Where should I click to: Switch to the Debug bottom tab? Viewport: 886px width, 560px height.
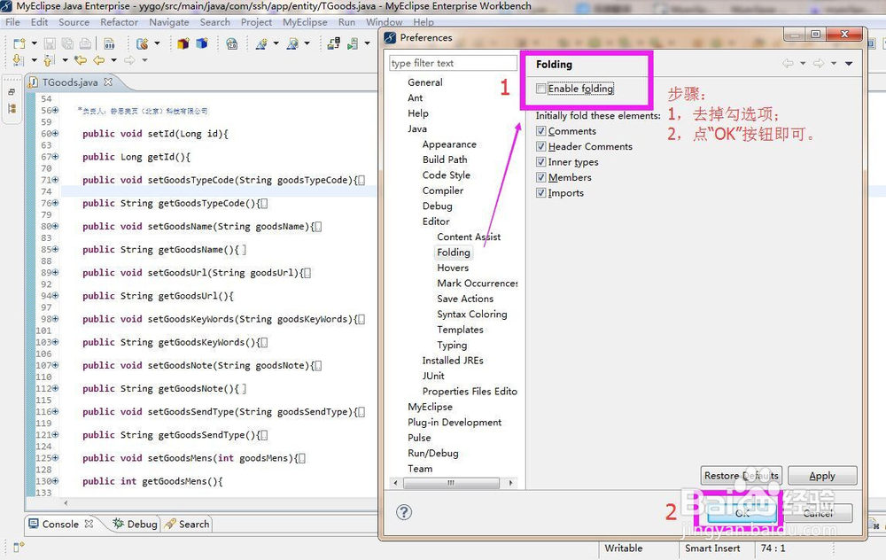[x=135, y=524]
